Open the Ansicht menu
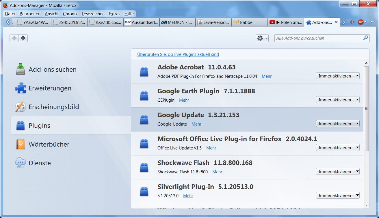Image resolution: width=379 pixels, height=218 pixels. point(52,14)
